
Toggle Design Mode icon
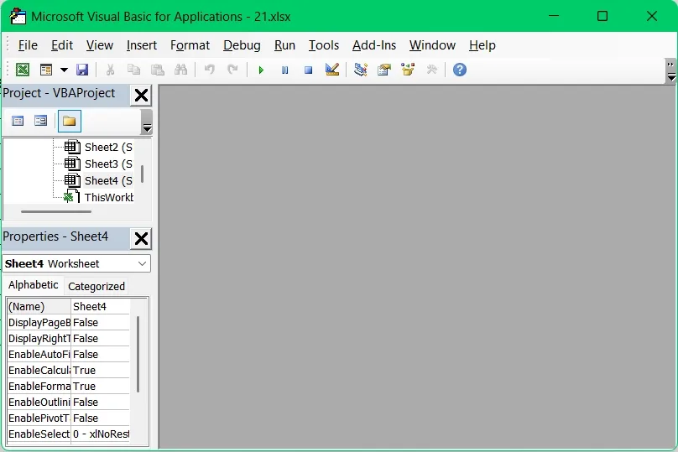tap(332, 70)
